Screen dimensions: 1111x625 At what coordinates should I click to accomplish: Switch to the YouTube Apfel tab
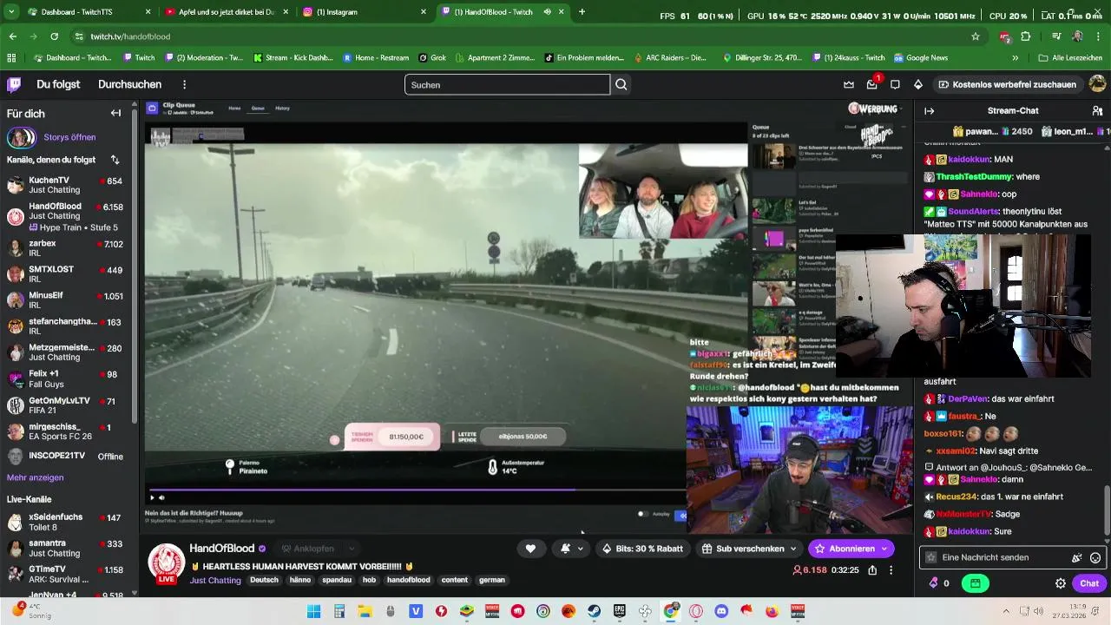[227, 12]
